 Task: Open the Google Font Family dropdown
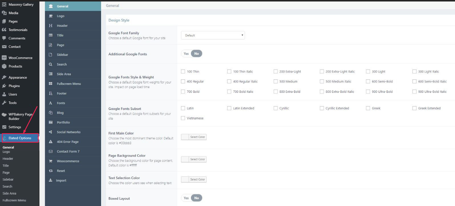(213, 35)
